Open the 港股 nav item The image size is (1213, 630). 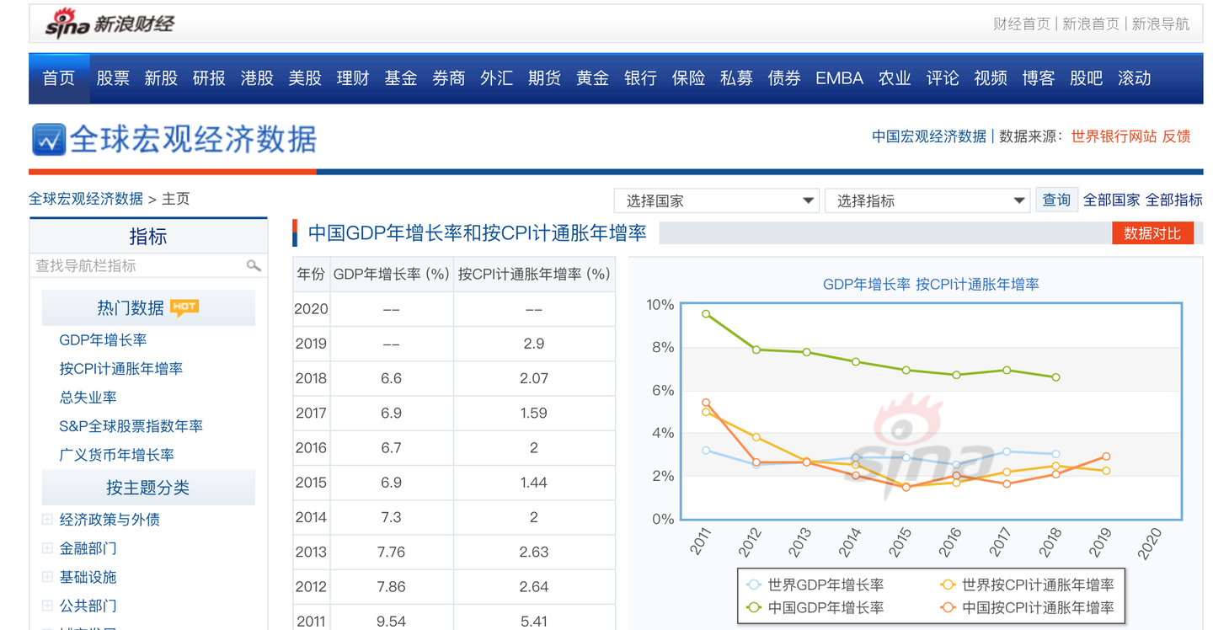click(x=257, y=78)
